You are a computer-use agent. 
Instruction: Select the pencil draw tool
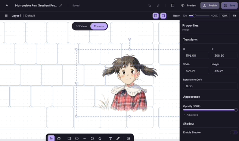(118, 138)
